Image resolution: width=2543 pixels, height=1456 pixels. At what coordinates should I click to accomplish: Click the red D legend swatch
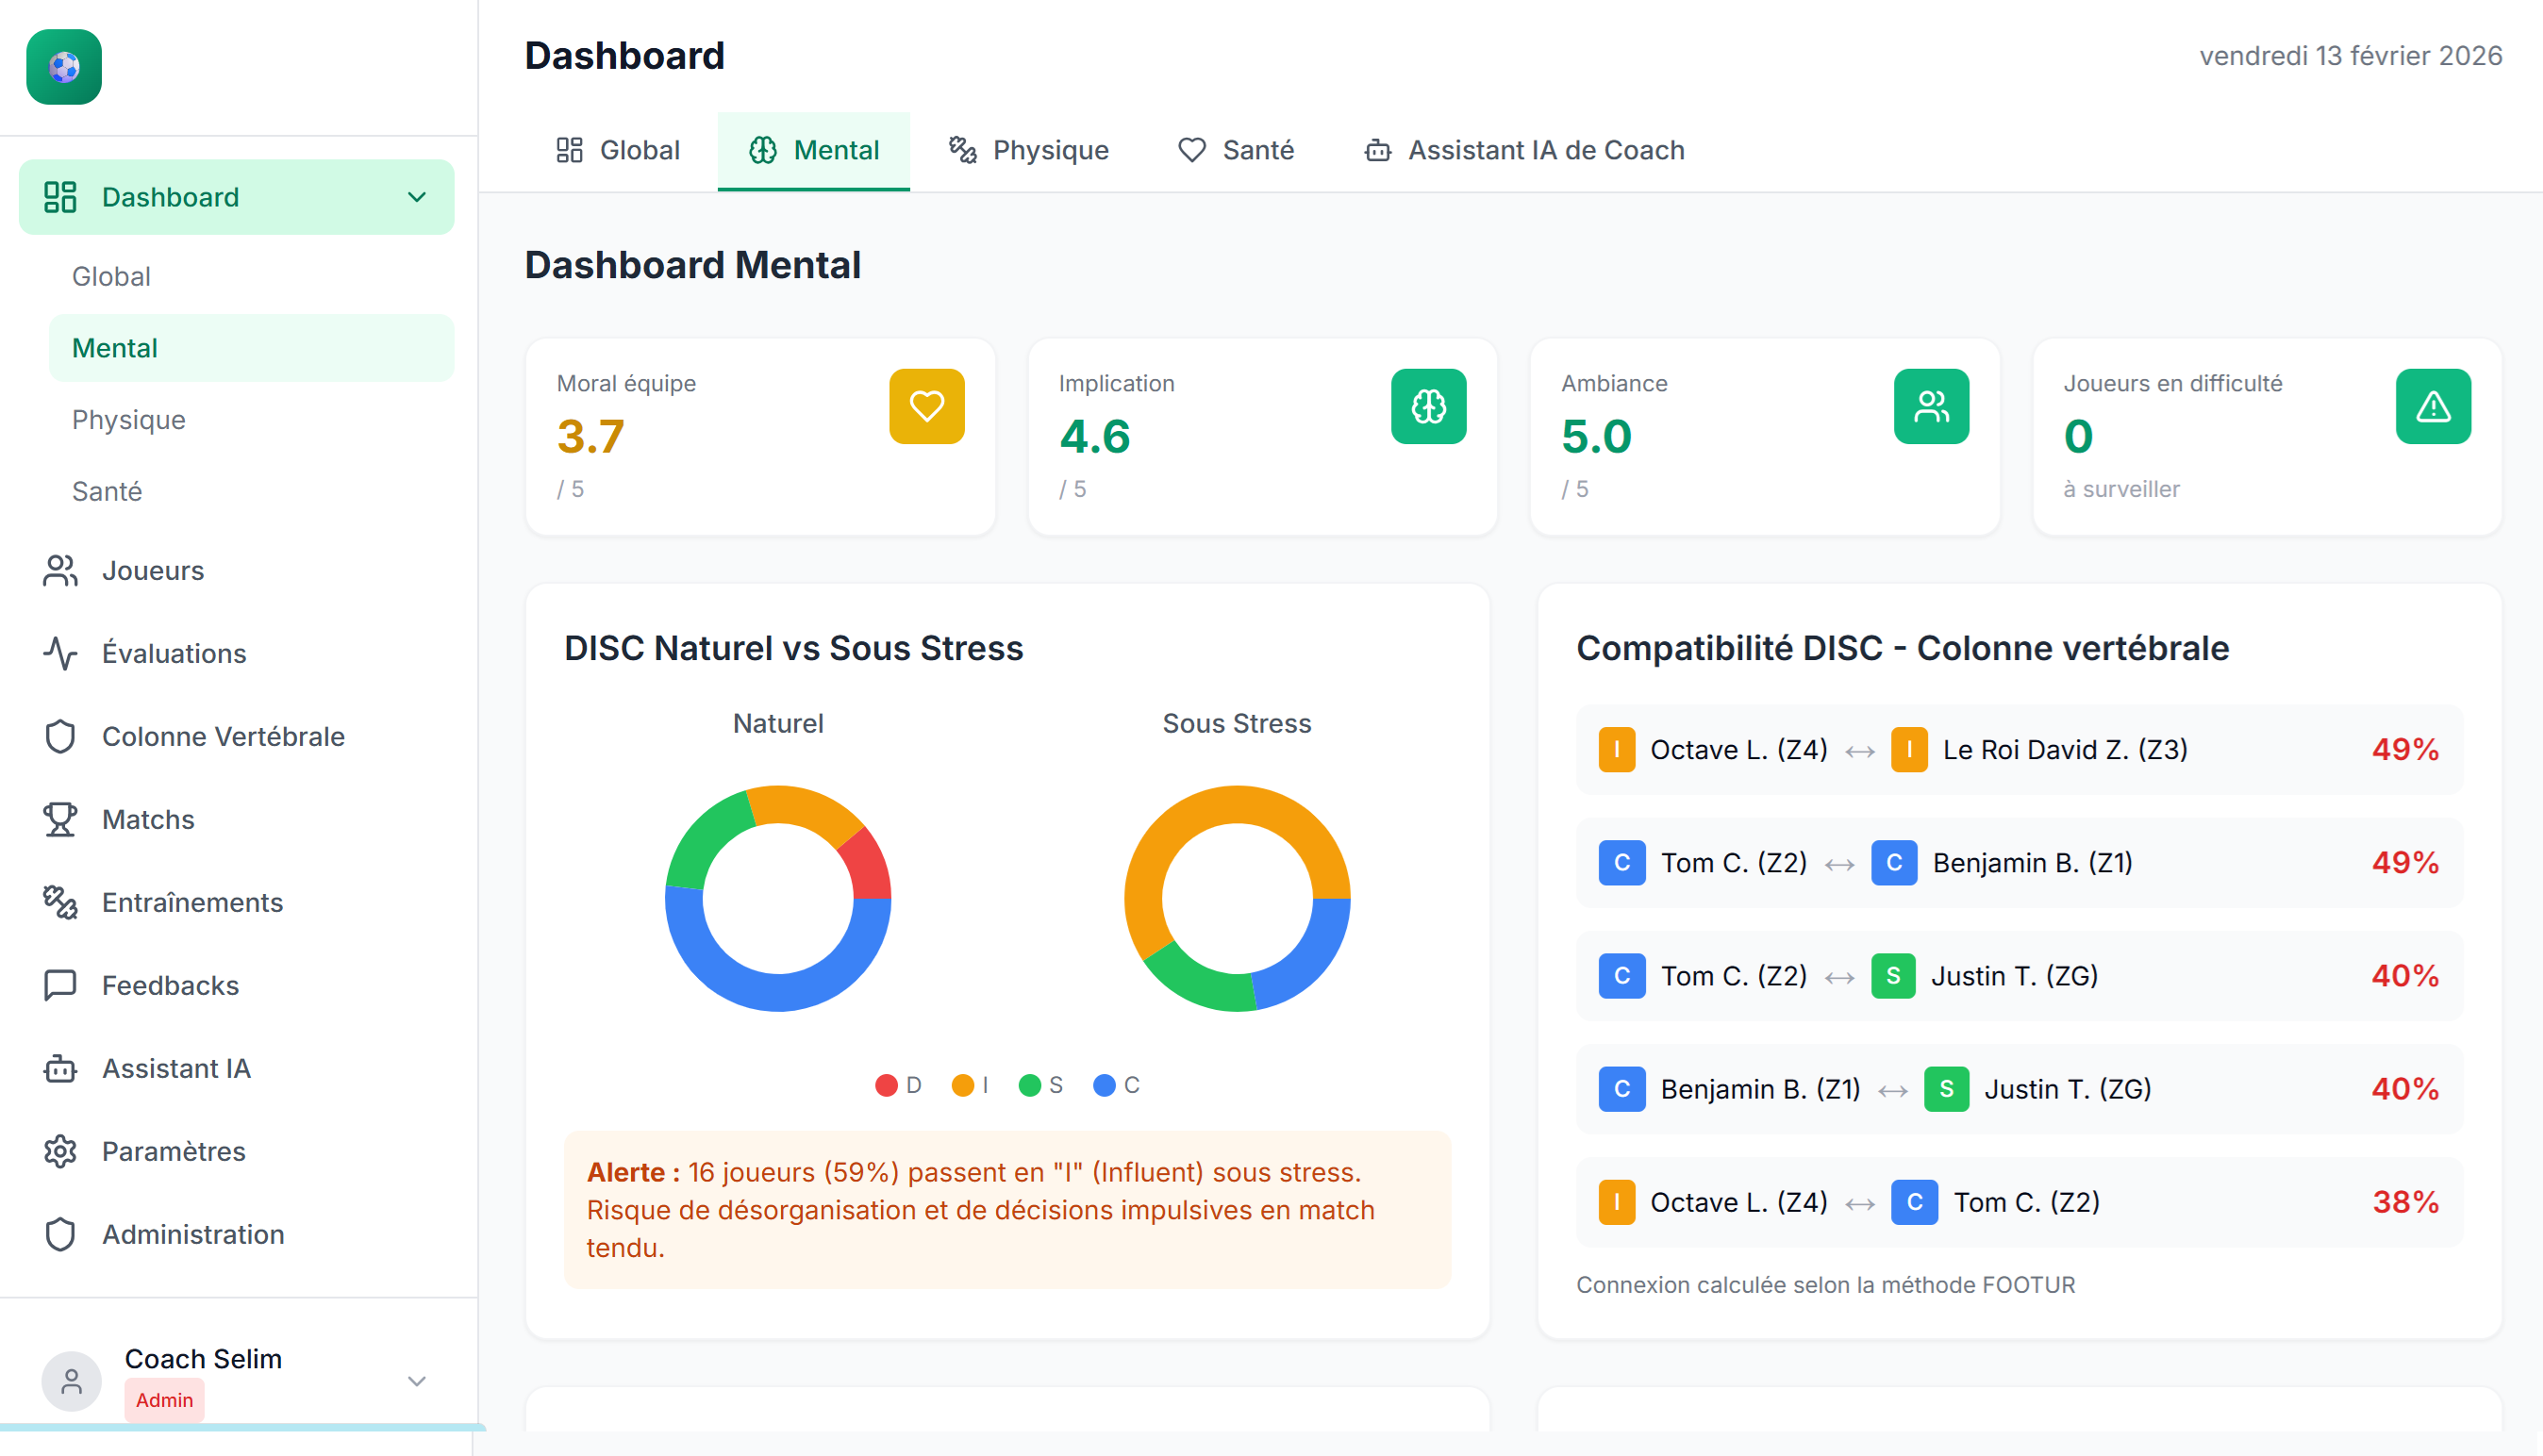(x=886, y=1085)
